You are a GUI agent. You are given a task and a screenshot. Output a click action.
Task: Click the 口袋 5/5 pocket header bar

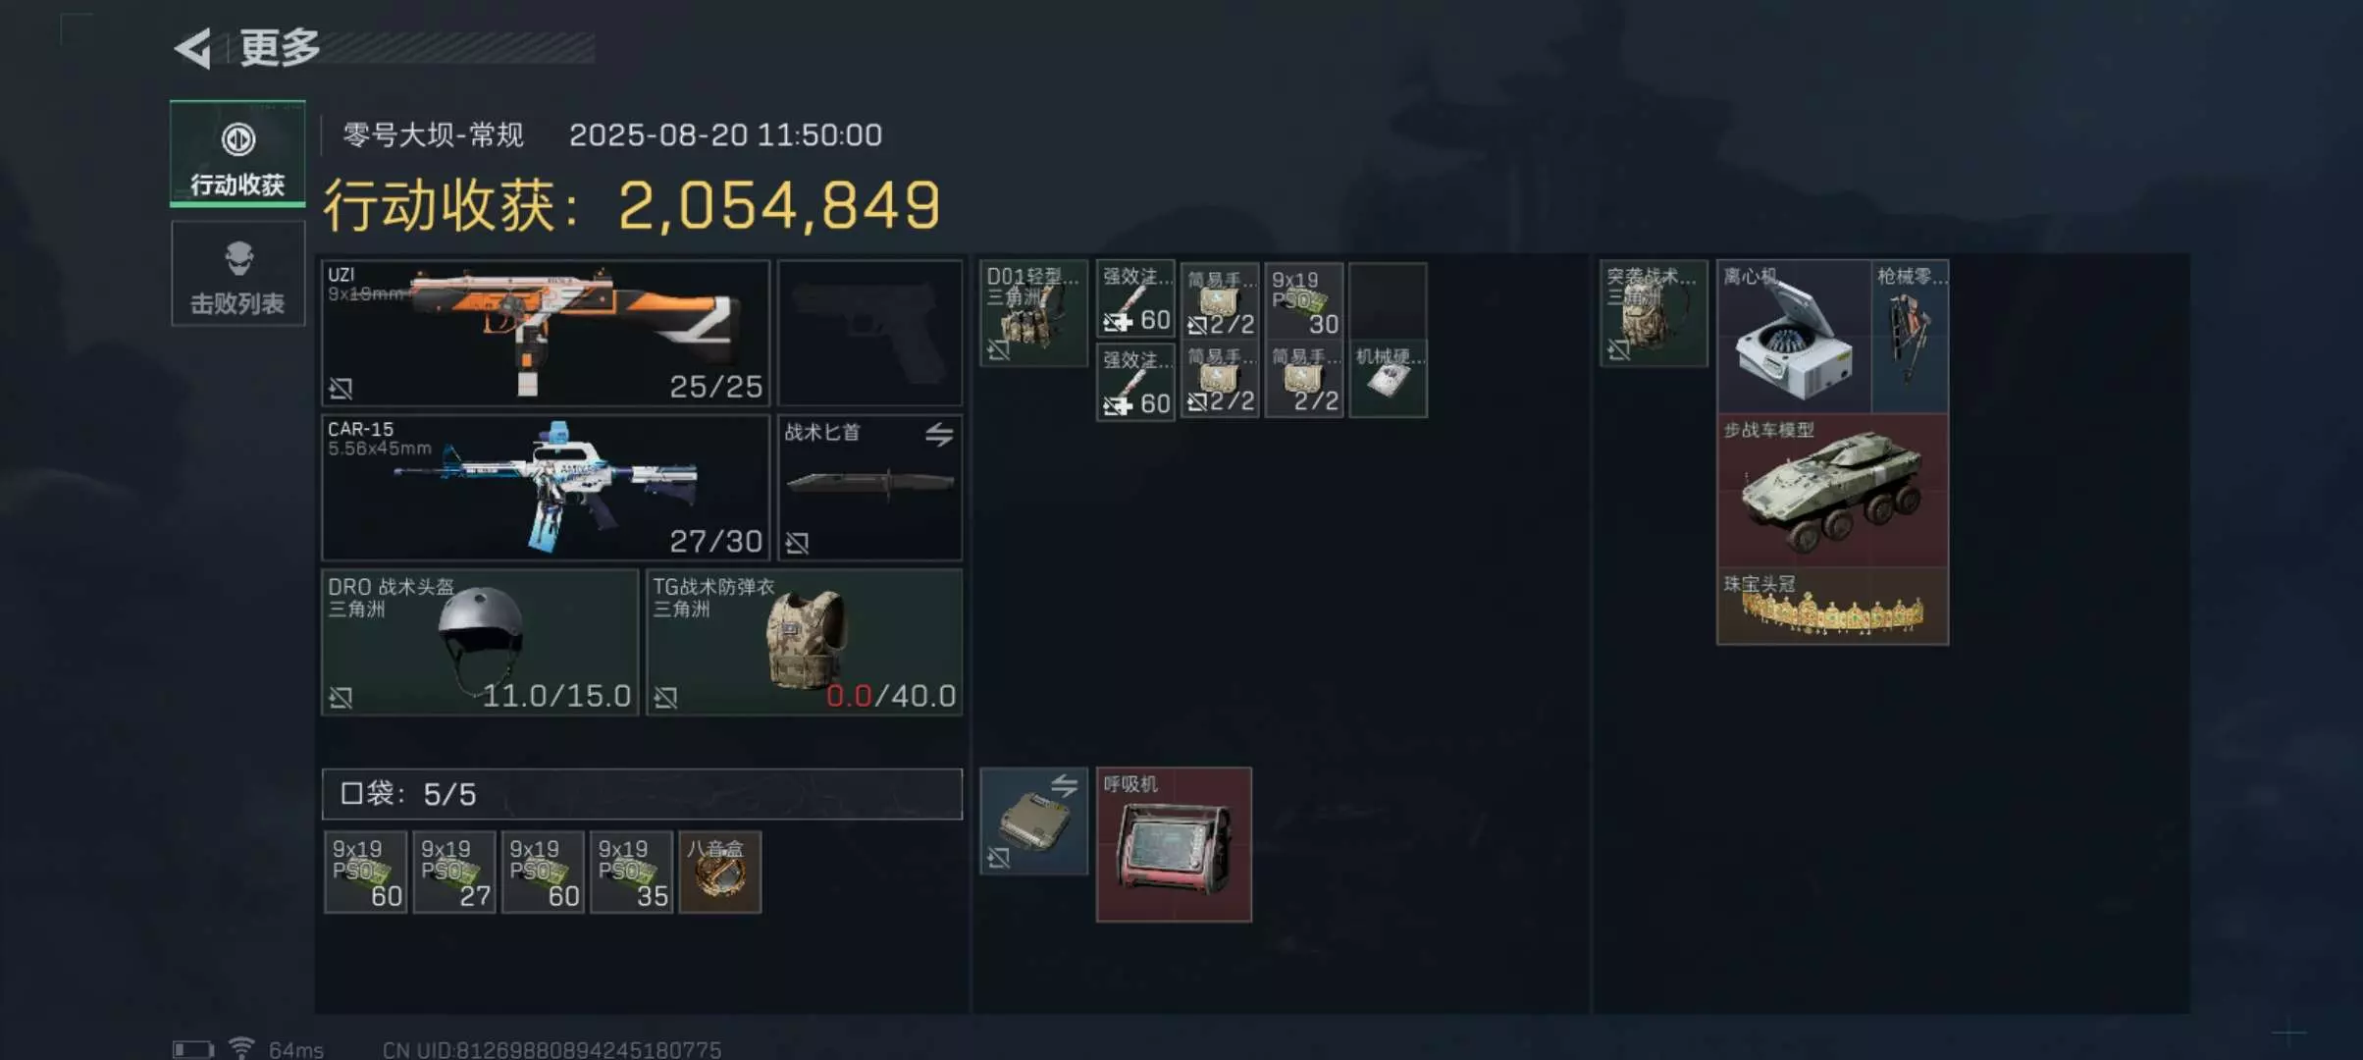pyautogui.click(x=642, y=794)
